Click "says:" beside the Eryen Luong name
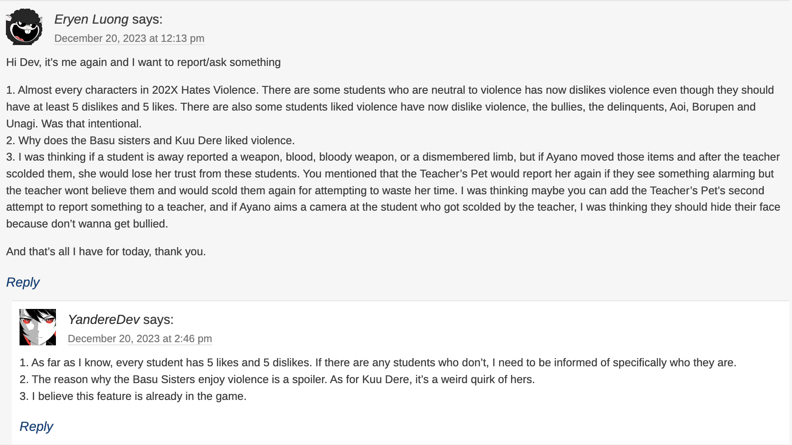Image resolution: width=792 pixels, height=445 pixels. pyautogui.click(x=147, y=20)
